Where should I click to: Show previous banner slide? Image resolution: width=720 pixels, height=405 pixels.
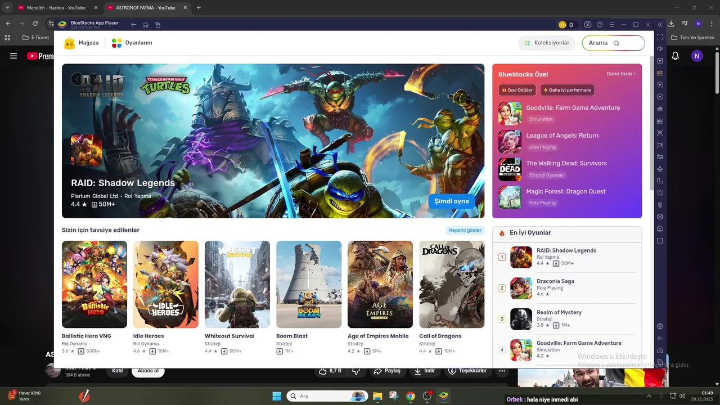click(76, 79)
